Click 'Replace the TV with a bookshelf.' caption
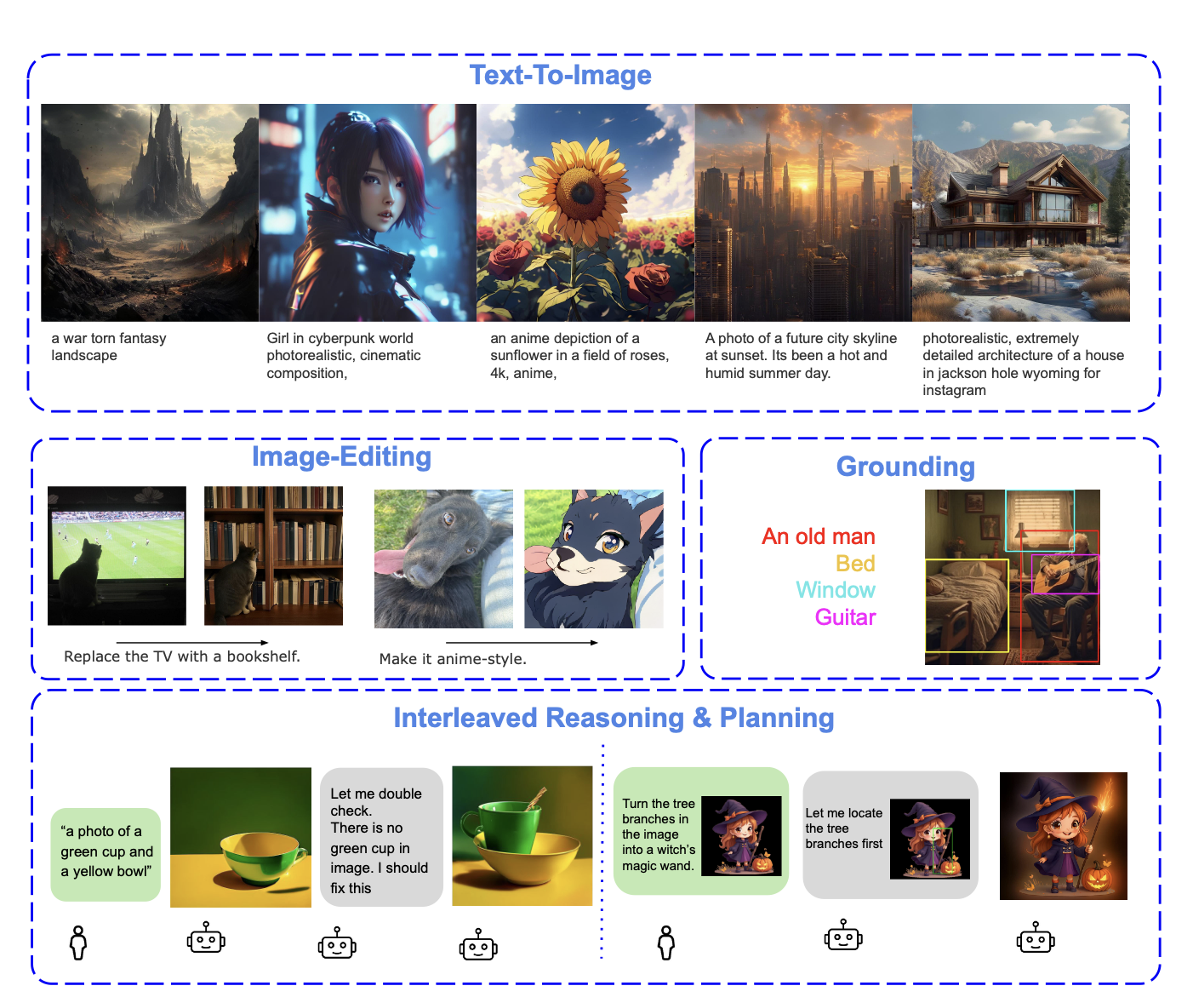1193x1003 pixels. pyautogui.click(x=182, y=656)
